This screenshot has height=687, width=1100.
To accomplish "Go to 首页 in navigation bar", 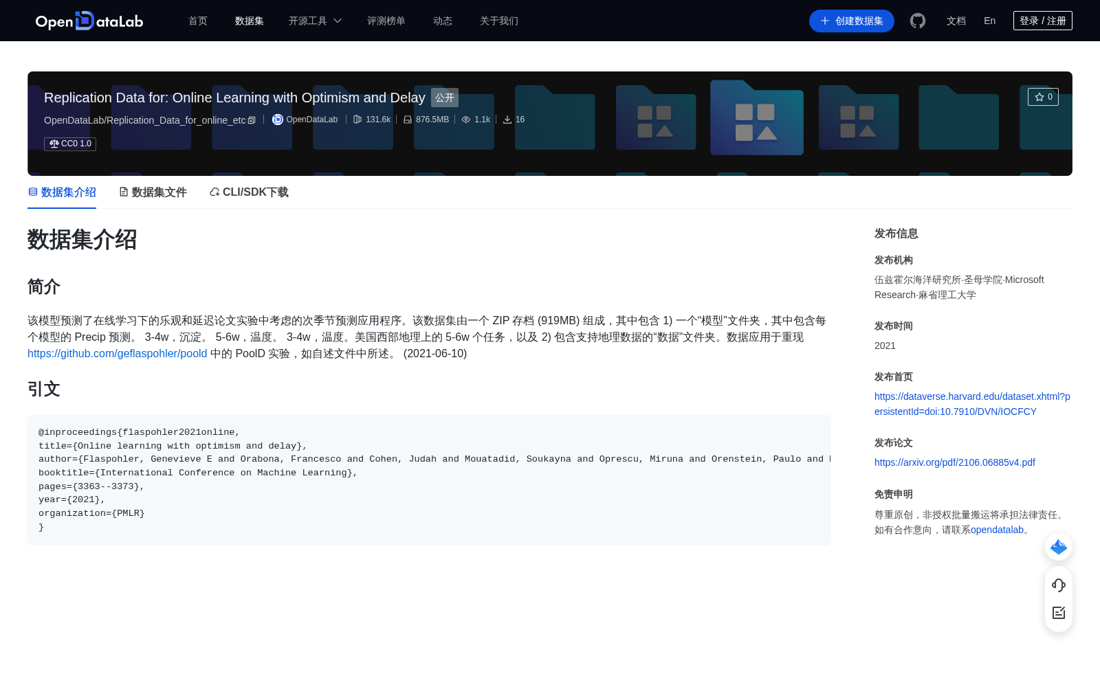I will 198,21.
